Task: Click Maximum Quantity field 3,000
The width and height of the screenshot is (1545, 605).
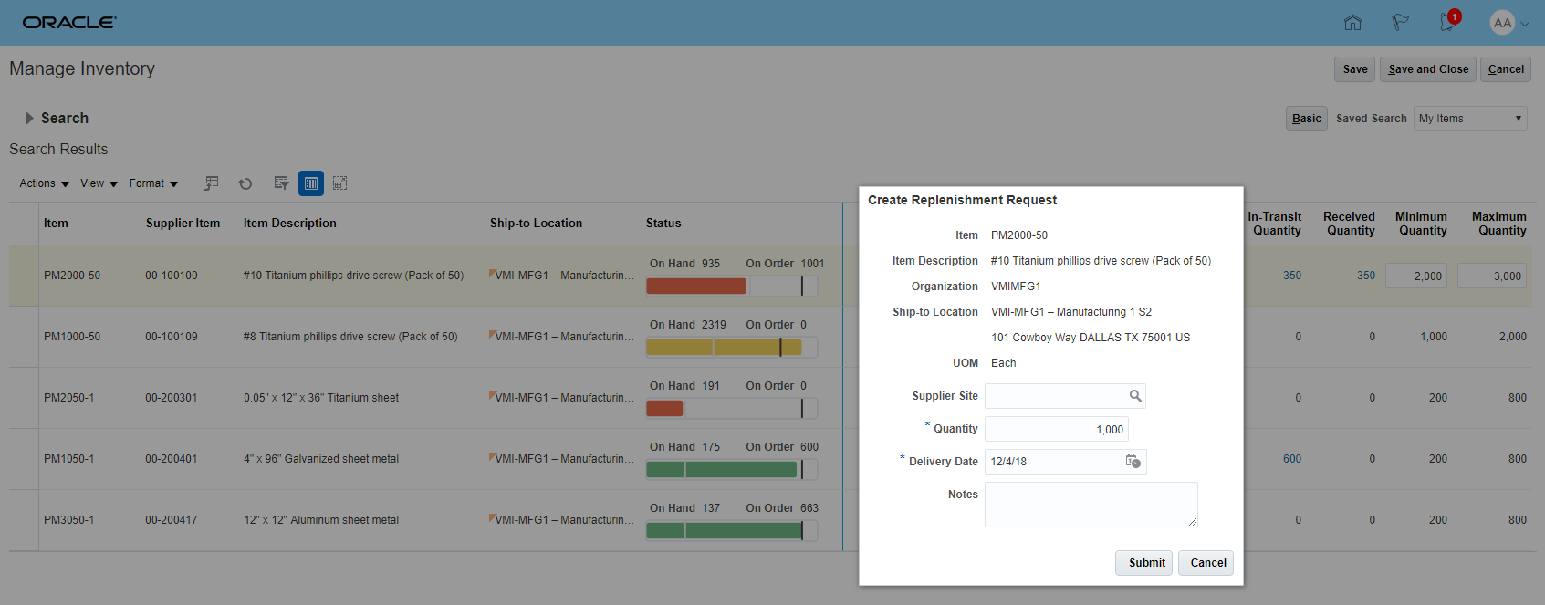Action: [1492, 276]
